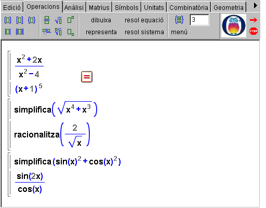This screenshot has height=208, width=266.
Task: Show more tabs with the black arrow
Action: pos(255,6)
